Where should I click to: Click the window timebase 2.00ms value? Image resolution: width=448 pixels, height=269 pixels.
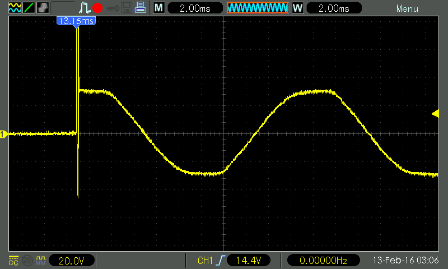pyautogui.click(x=334, y=8)
